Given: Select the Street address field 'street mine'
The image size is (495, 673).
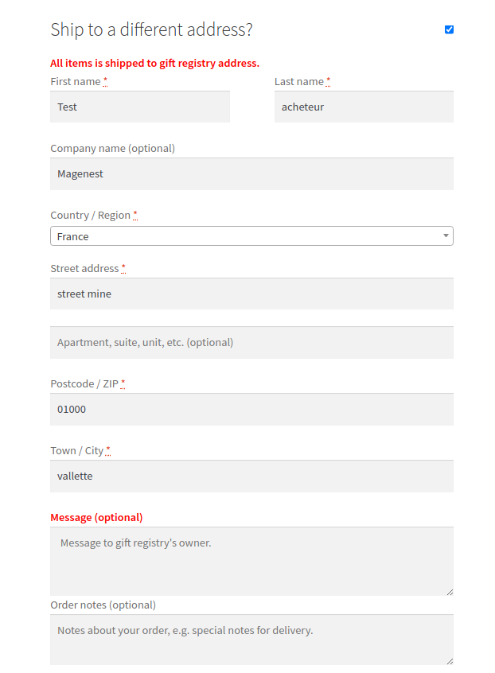Looking at the screenshot, I should (251, 294).
